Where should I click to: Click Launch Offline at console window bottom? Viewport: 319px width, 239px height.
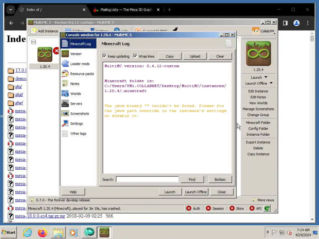click(196, 192)
